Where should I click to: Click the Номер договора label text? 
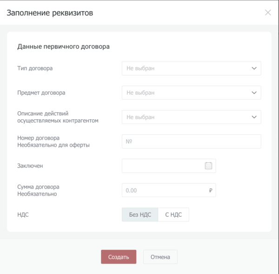click(39, 138)
